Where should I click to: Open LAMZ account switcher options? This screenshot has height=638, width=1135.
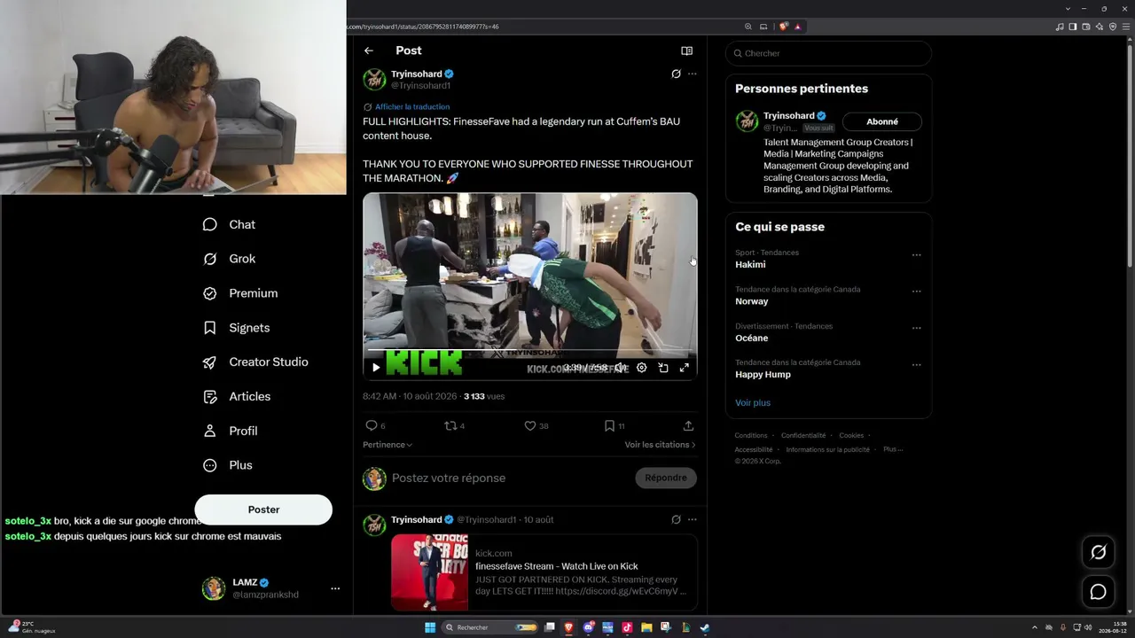pyautogui.click(x=335, y=588)
